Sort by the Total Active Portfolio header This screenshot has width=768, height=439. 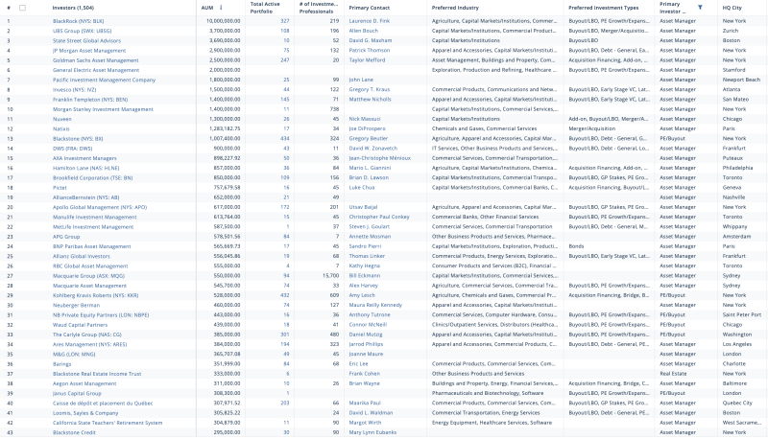click(x=265, y=8)
